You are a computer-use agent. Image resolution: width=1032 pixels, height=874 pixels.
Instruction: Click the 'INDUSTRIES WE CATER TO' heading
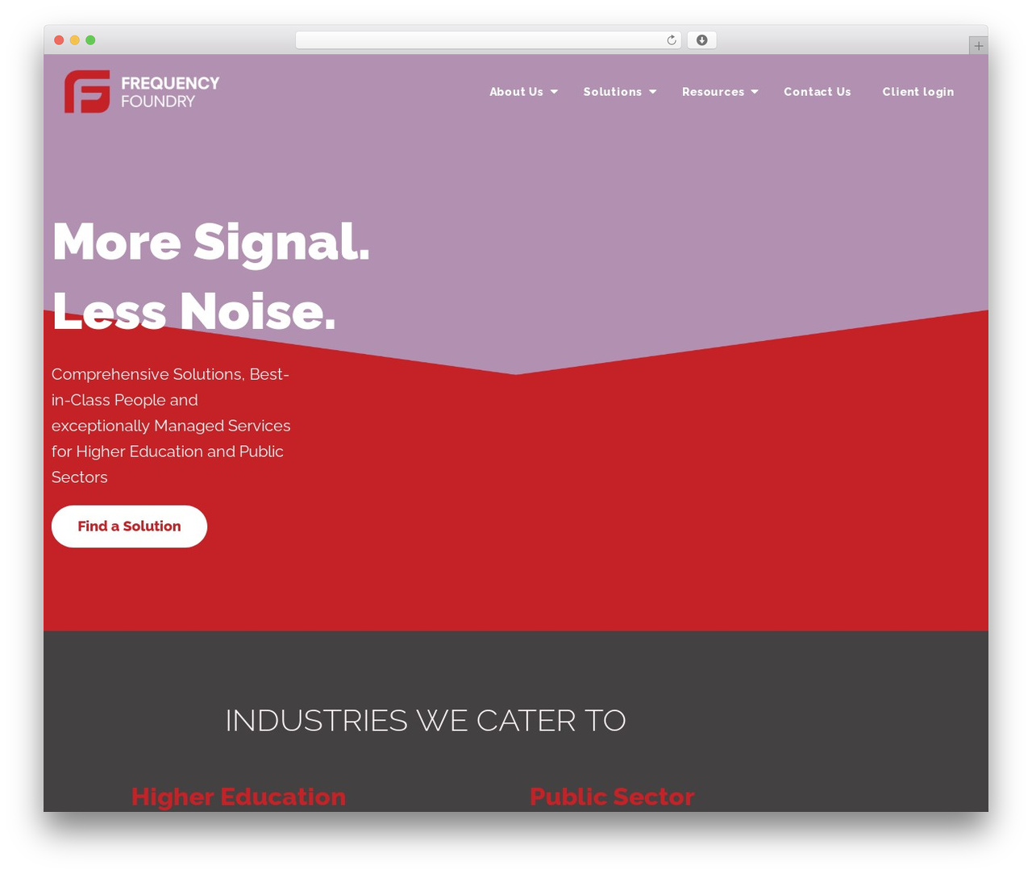tap(426, 721)
